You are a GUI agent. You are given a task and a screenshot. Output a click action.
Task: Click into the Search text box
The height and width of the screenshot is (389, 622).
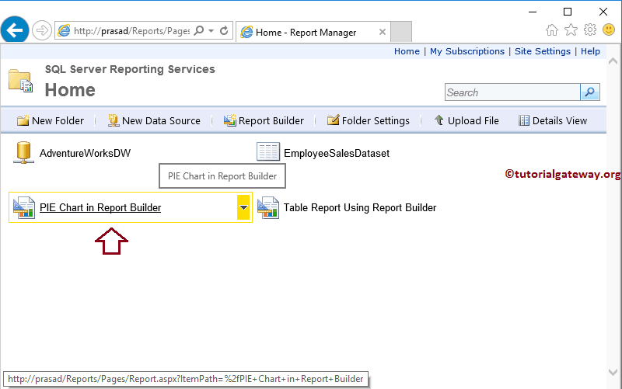coord(512,92)
